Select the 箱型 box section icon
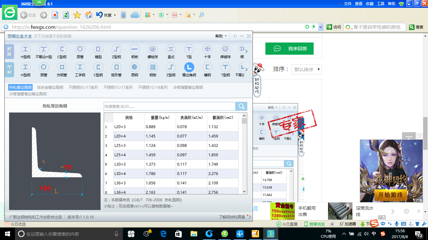 click(x=98, y=49)
